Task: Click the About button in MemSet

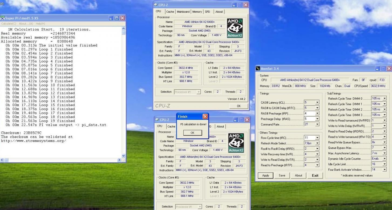Action: coord(298,176)
